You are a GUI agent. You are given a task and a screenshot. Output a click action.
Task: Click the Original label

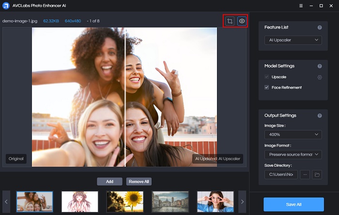16,159
